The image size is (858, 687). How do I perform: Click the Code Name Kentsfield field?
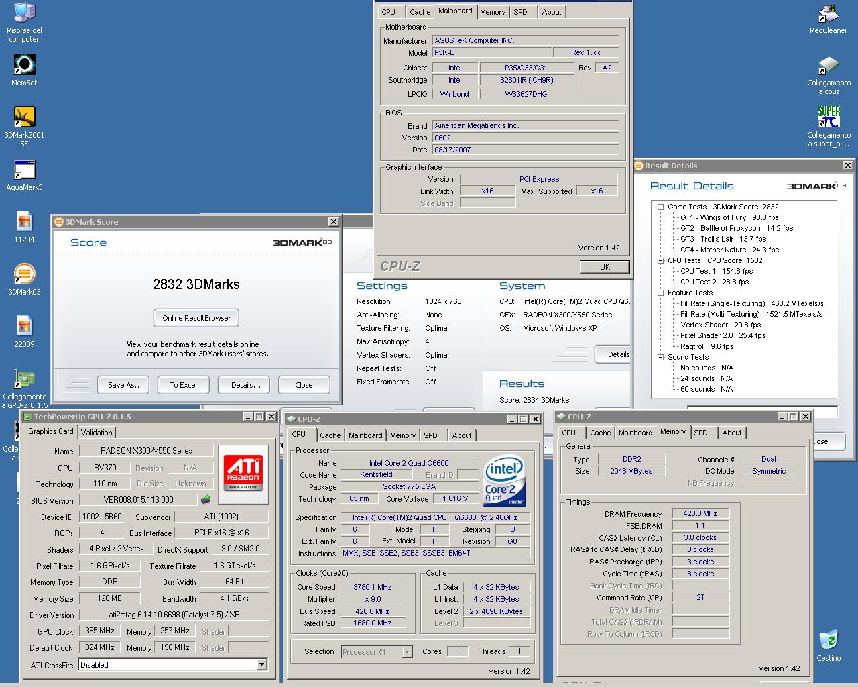pos(377,475)
